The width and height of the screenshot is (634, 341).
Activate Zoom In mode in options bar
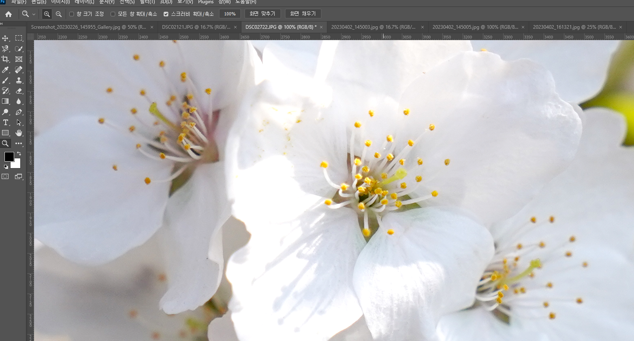tap(47, 14)
